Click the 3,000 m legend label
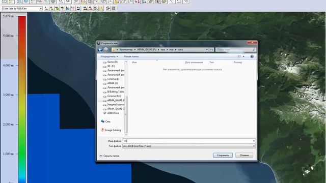326x183 pixels. coord(8,95)
